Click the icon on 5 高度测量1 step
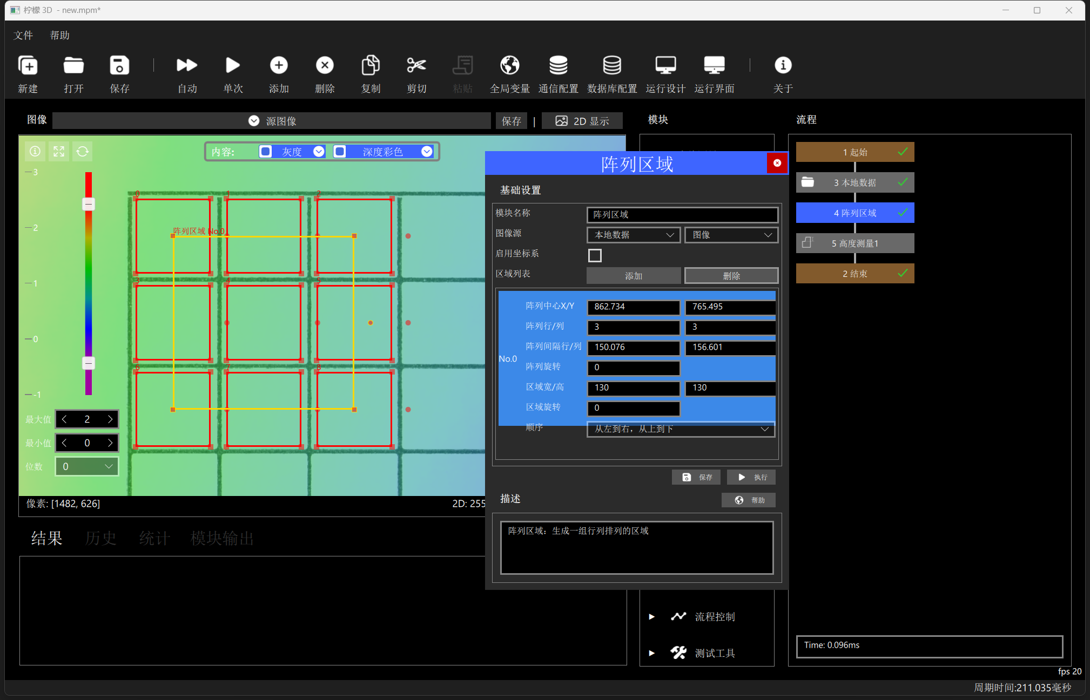 808,243
